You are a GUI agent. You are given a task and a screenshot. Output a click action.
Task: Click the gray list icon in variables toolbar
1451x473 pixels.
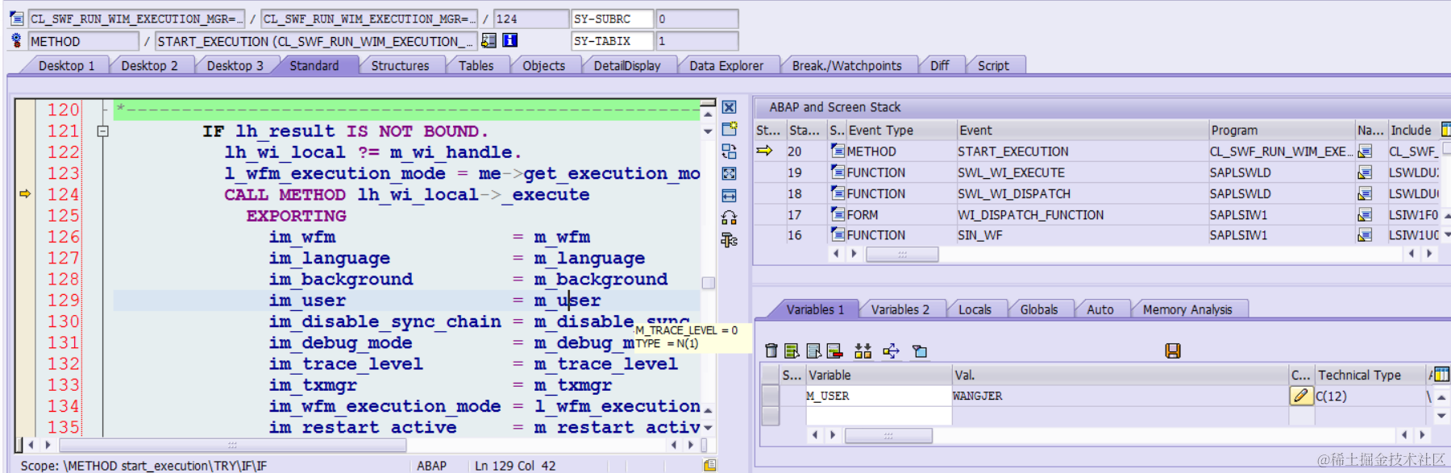813,351
